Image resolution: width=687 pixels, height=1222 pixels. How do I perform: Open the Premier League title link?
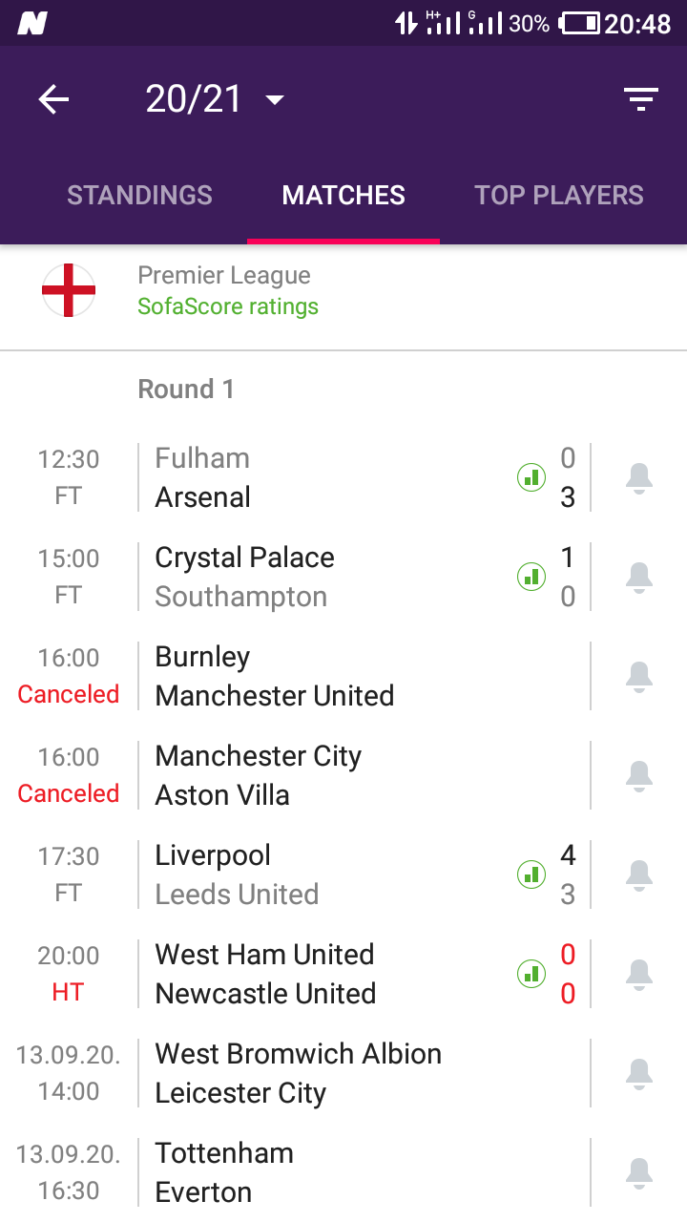point(224,275)
